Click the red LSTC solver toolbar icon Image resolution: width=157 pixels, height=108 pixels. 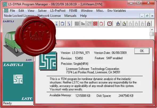point(95,23)
